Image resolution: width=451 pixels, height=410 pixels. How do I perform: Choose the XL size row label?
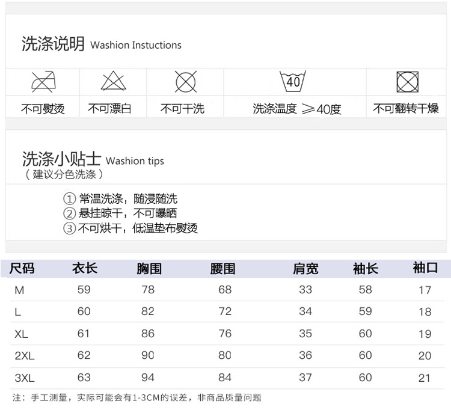21,334
